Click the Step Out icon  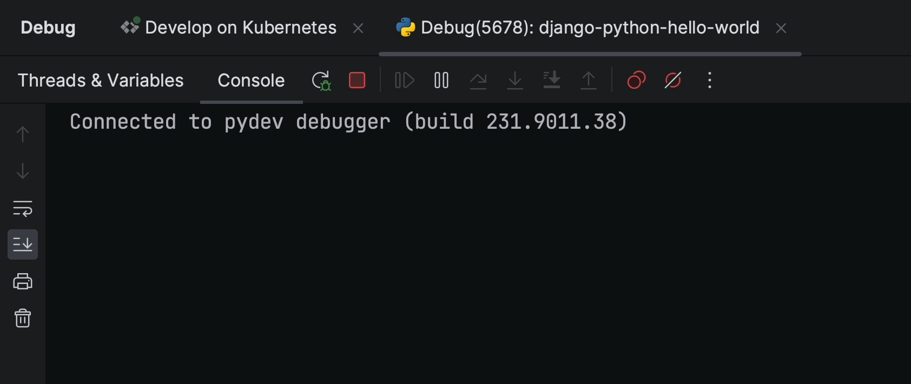[x=589, y=81]
